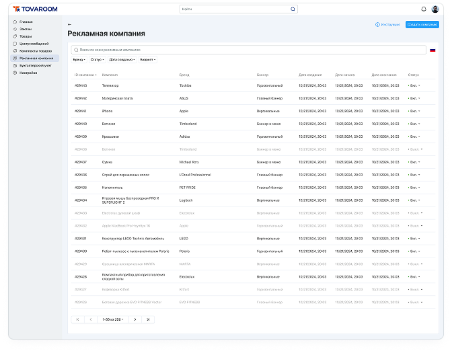Image resolution: width=452 pixels, height=353 pixels.
Task: Open status dropdown for Наполнитель row
Action: point(414,188)
